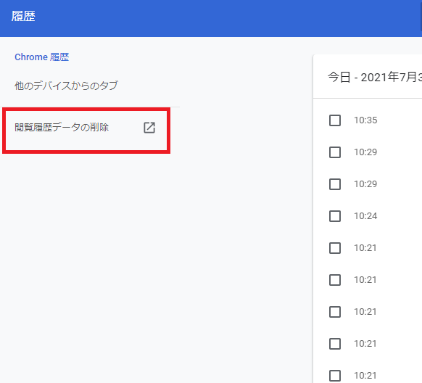422x383 pixels.
Task: Select the second 10:29 entry's checkbox
Action: pos(335,184)
